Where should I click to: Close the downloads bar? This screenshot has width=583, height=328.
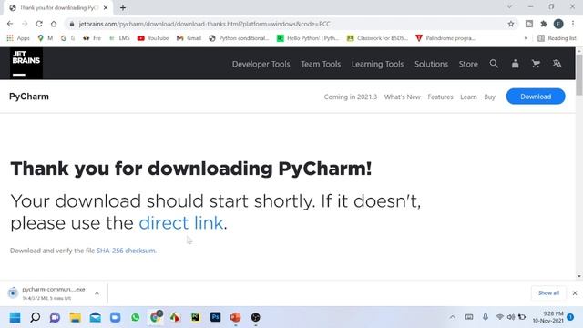click(x=575, y=293)
